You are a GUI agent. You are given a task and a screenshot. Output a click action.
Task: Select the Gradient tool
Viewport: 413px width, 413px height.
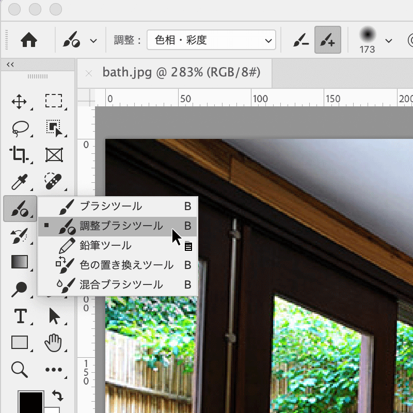pos(20,262)
